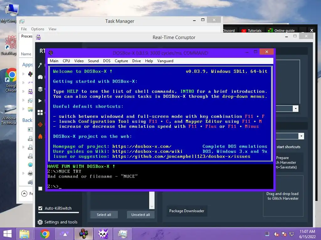Open the Sound menu in DOSBox-X
This screenshot has height=240, width=321.
point(93,61)
